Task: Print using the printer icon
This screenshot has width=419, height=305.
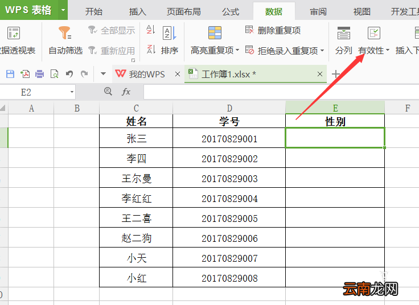Action: 39,74
